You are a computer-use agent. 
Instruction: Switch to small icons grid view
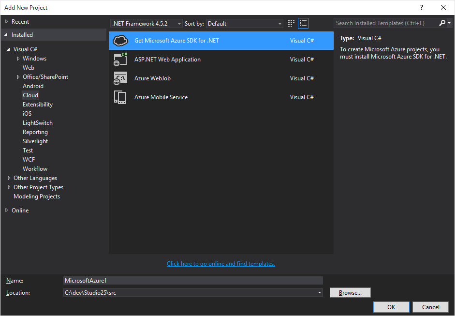(291, 24)
